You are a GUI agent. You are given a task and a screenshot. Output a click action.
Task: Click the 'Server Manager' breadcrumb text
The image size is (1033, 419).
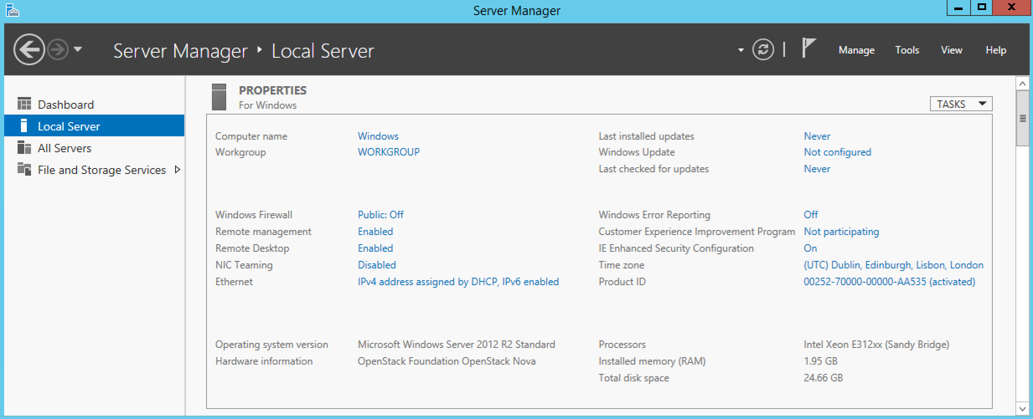[181, 51]
